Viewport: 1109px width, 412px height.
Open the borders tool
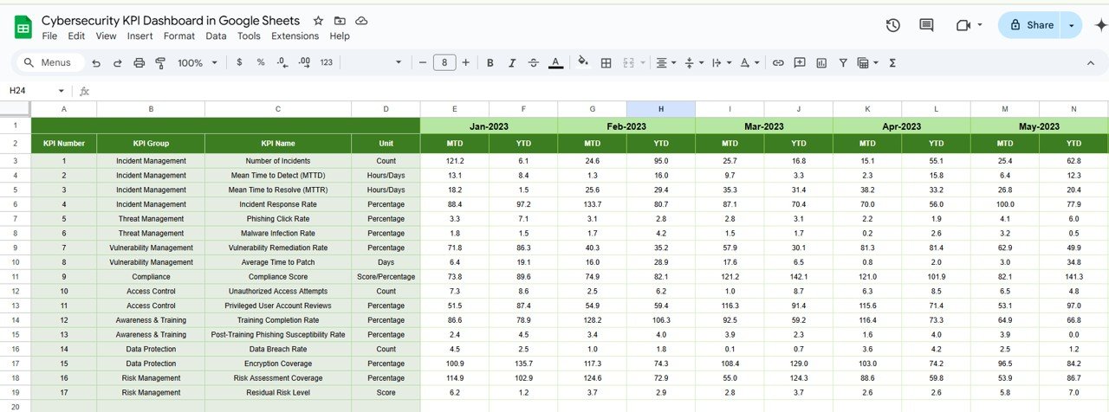coord(606,62)
